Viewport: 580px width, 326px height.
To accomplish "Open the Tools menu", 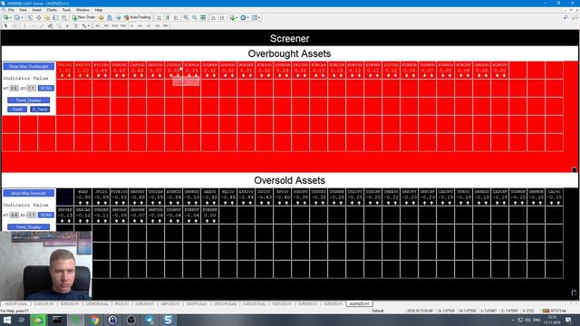I will (x=66, y=10).
